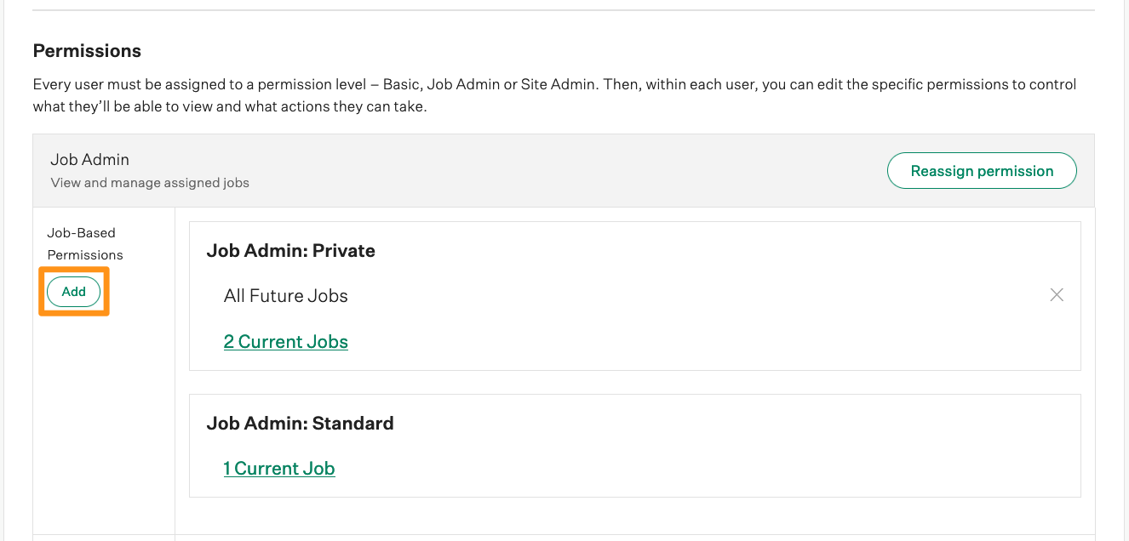Dismiss All Future Jobs with the X icon

[1057, 294]
